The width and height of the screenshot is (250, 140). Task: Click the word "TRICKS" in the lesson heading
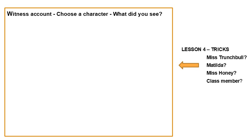(x=220, y=49)
